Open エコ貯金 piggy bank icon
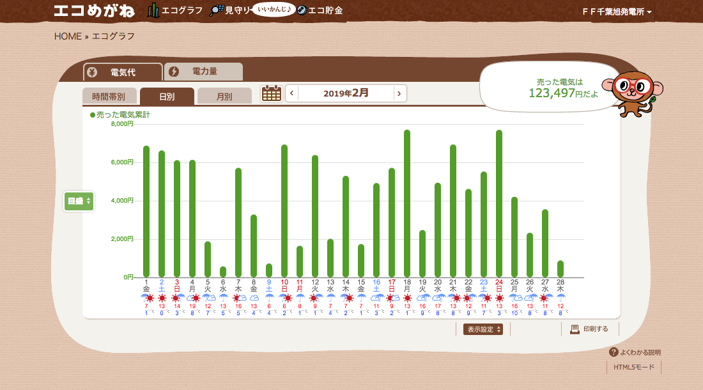The image size is (703, 390). click(302, 10)
